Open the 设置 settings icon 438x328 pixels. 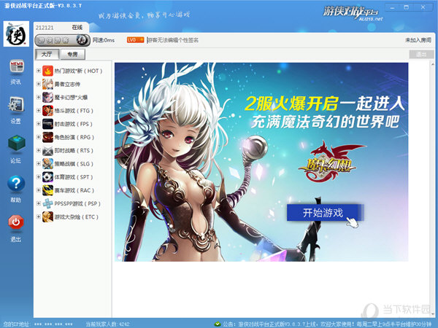click(16, 104)
